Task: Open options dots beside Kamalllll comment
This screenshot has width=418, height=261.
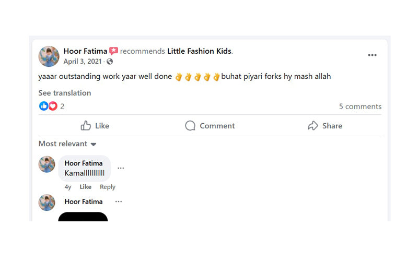Action: pos(121,168)
